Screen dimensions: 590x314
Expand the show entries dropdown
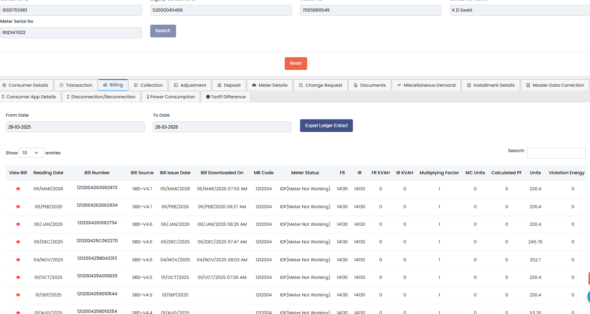click(31, 153)
